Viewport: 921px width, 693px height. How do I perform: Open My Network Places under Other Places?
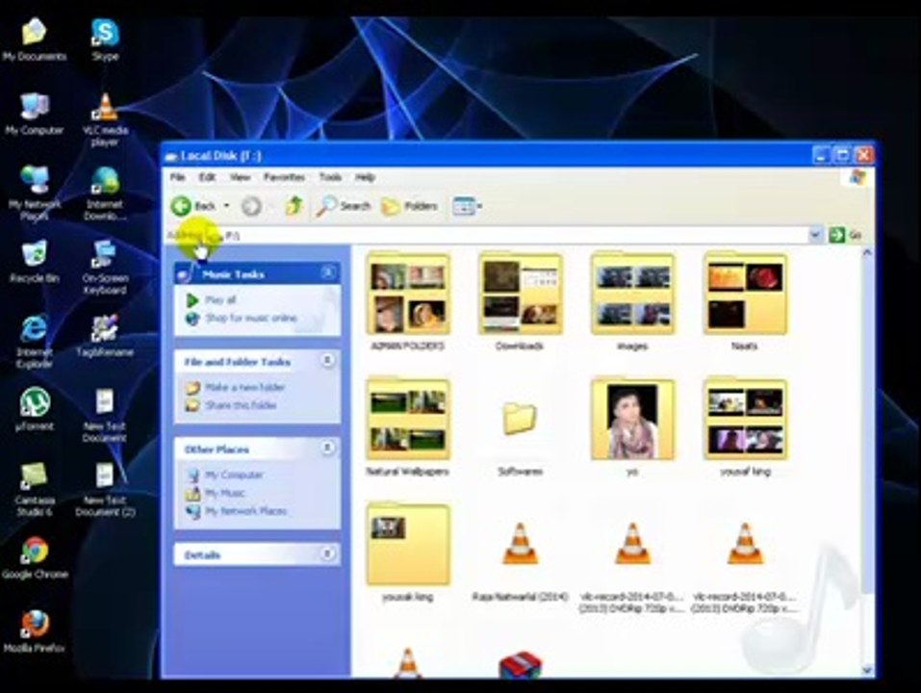[x=245, y=511]
